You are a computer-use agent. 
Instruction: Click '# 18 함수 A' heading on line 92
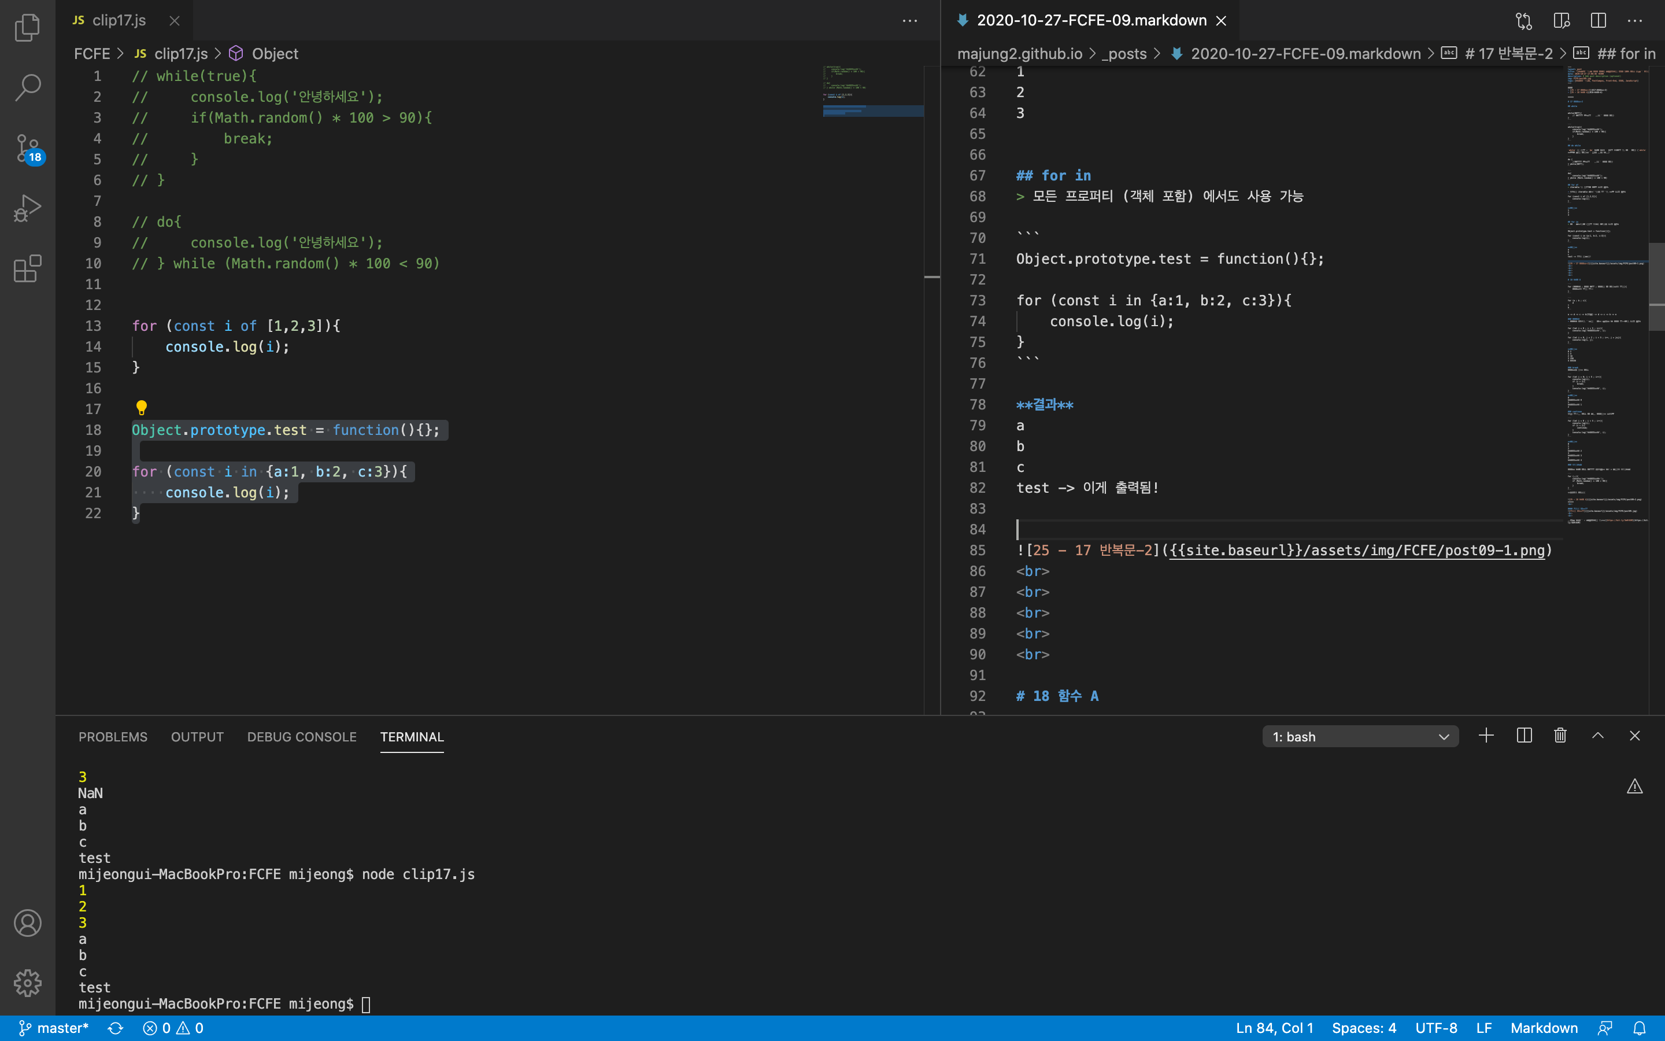[1057, 696]
